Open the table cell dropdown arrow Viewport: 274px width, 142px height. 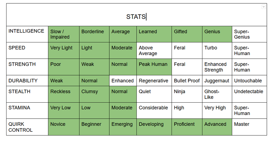tap(263, 7)
